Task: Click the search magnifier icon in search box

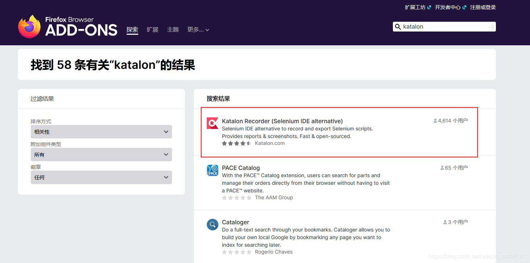Action: pyautogui.click(x=398, y=27)
